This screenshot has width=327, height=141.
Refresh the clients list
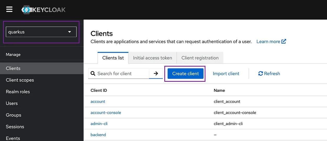(269, 74)
